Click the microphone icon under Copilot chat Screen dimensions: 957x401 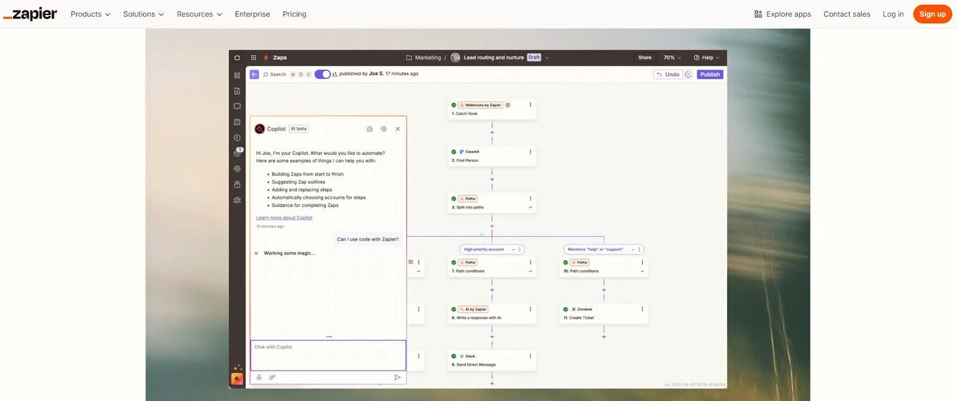coord(259,377)
